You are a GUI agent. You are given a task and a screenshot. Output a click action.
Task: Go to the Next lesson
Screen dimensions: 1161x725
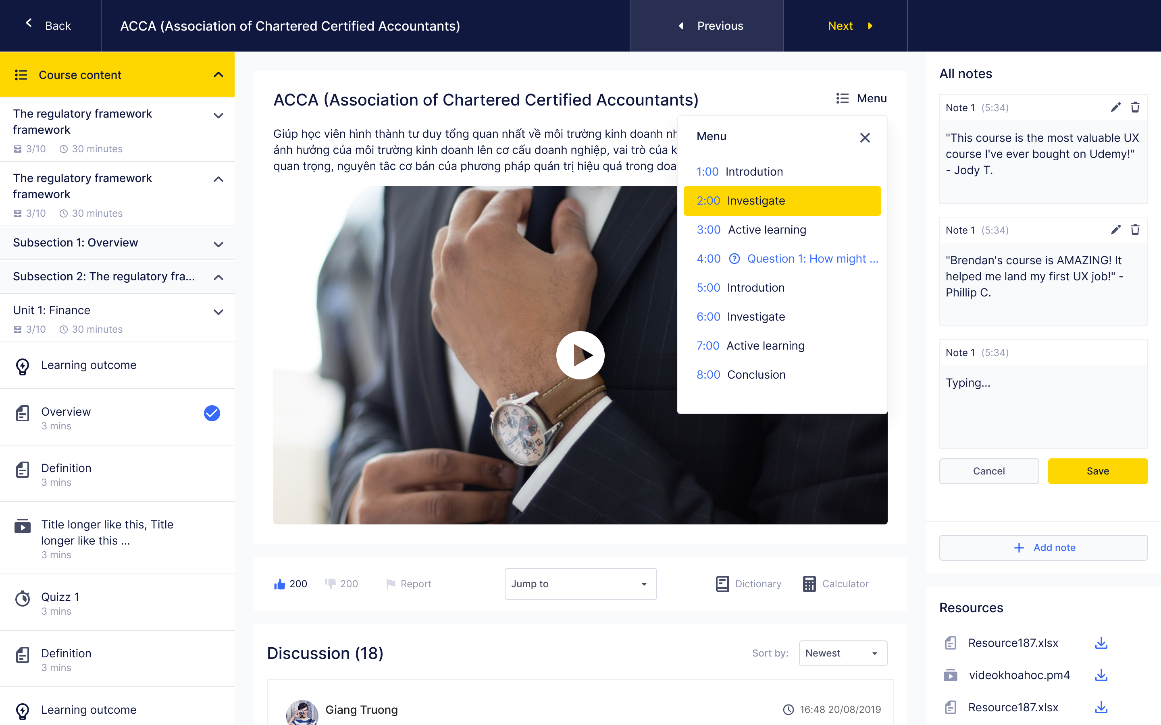(x=845, y=26)
